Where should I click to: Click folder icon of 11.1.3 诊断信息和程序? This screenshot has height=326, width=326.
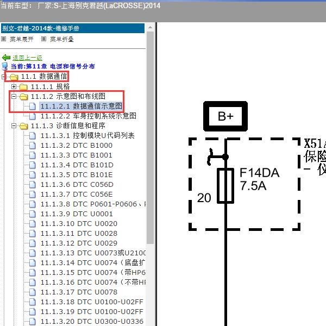[24, 126]
